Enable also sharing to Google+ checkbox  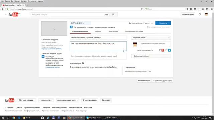point(160,50)
